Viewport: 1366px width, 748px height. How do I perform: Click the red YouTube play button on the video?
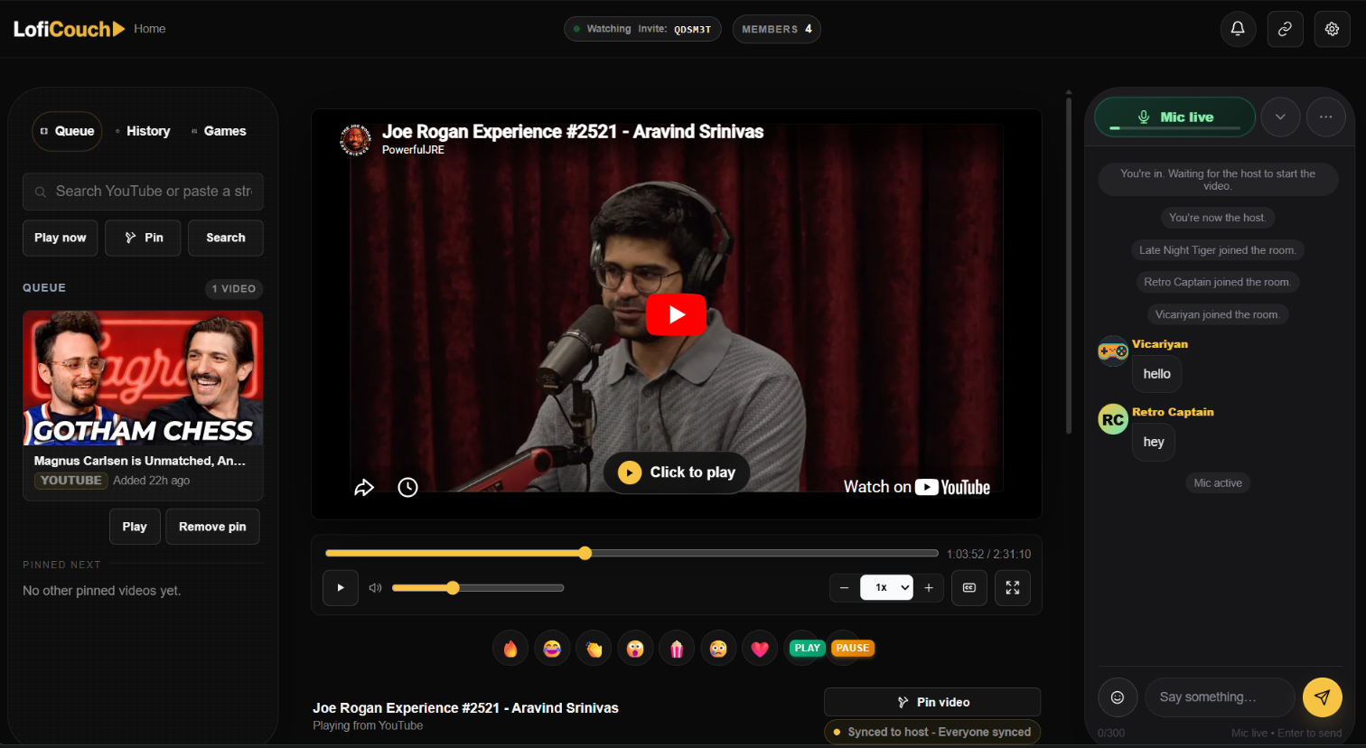(x=677, y=314)
